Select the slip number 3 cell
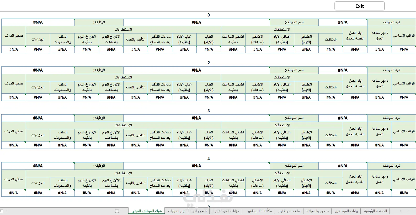 point(209,111)
